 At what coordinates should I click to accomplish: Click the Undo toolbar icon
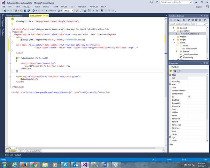pyautogui.click(x=33, y=11)
